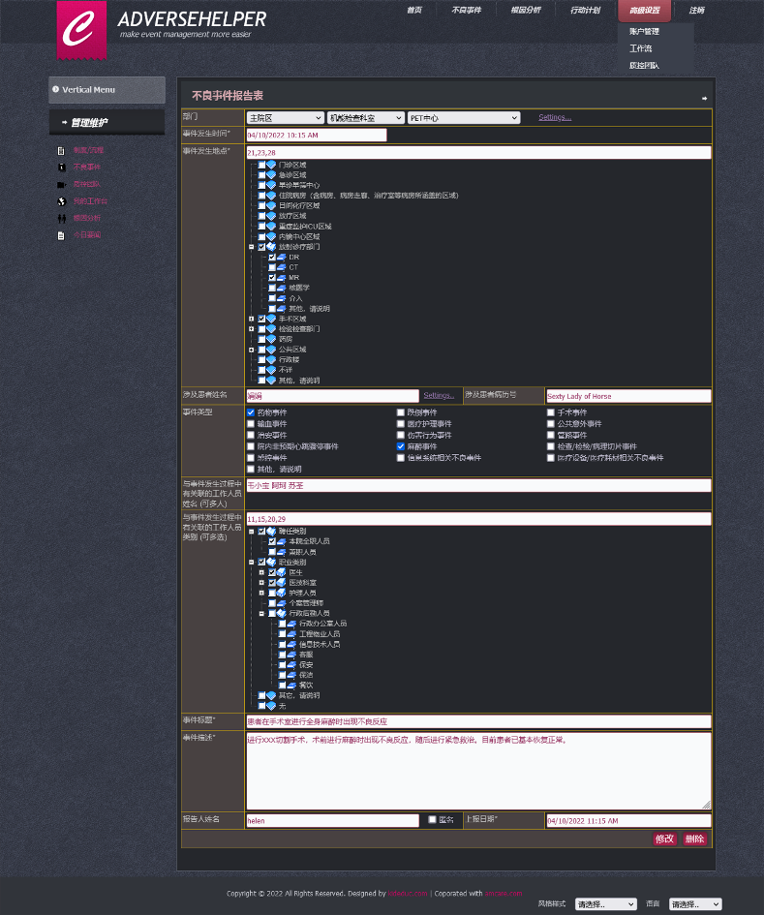Click the globe icon beside 我的工作台

pyautogui.click(x=61, y=201)
